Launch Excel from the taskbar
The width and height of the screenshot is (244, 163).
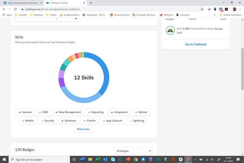98,159
